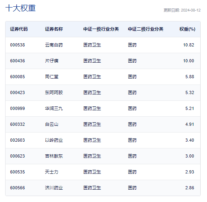Click the weight value 3.40
207x202 pixels.
click(190, 140)
